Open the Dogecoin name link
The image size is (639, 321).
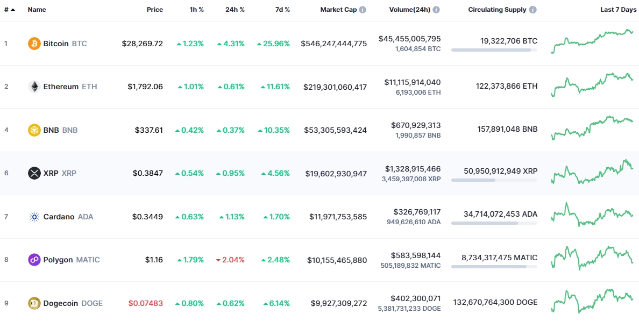click(x=61, y=303)
